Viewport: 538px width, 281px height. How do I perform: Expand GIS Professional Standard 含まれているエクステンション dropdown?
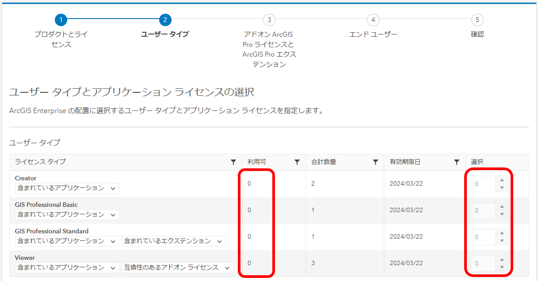174,241
